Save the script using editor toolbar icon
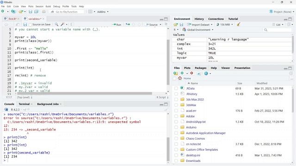The height and width of the screenshot is (166, 296). click(25, 24)
